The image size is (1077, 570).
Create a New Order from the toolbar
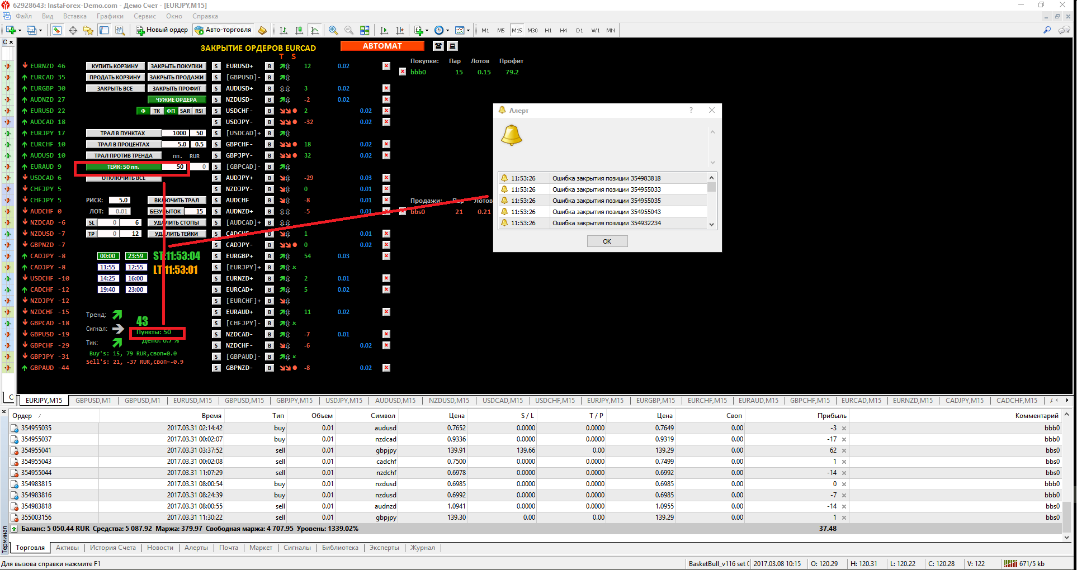(x=161, y=30)
